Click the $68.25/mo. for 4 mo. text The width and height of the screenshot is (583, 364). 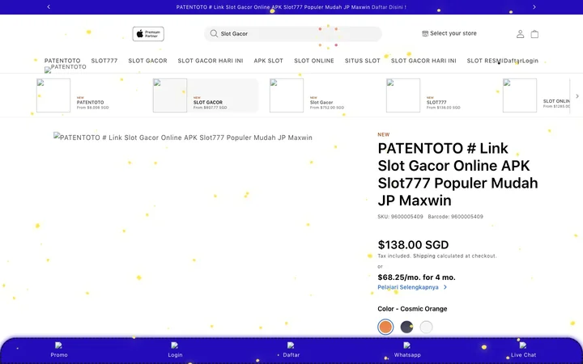416,277
